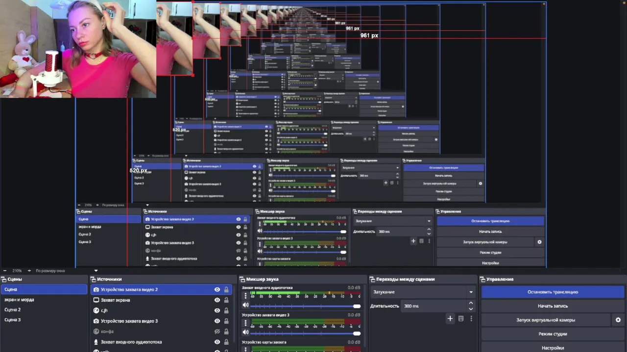Screen dimensions: 627x352
Task: Open options menu for Захват входного аудиопотока mixer
Action: [245, 296]
